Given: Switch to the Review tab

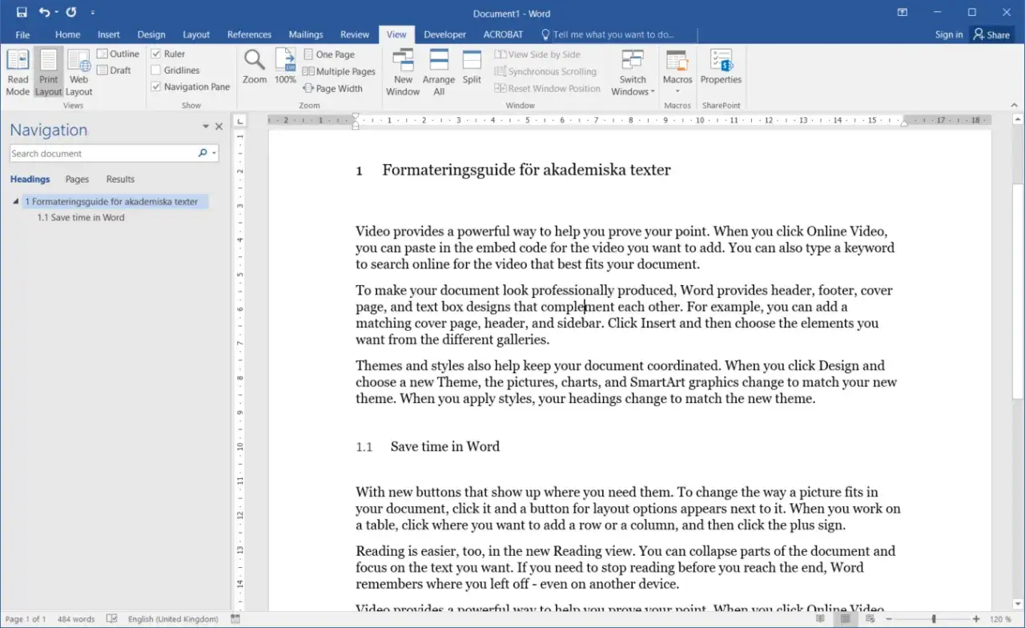Looking at the screenshot, I should pyautogui.click(x=355, y=34).
